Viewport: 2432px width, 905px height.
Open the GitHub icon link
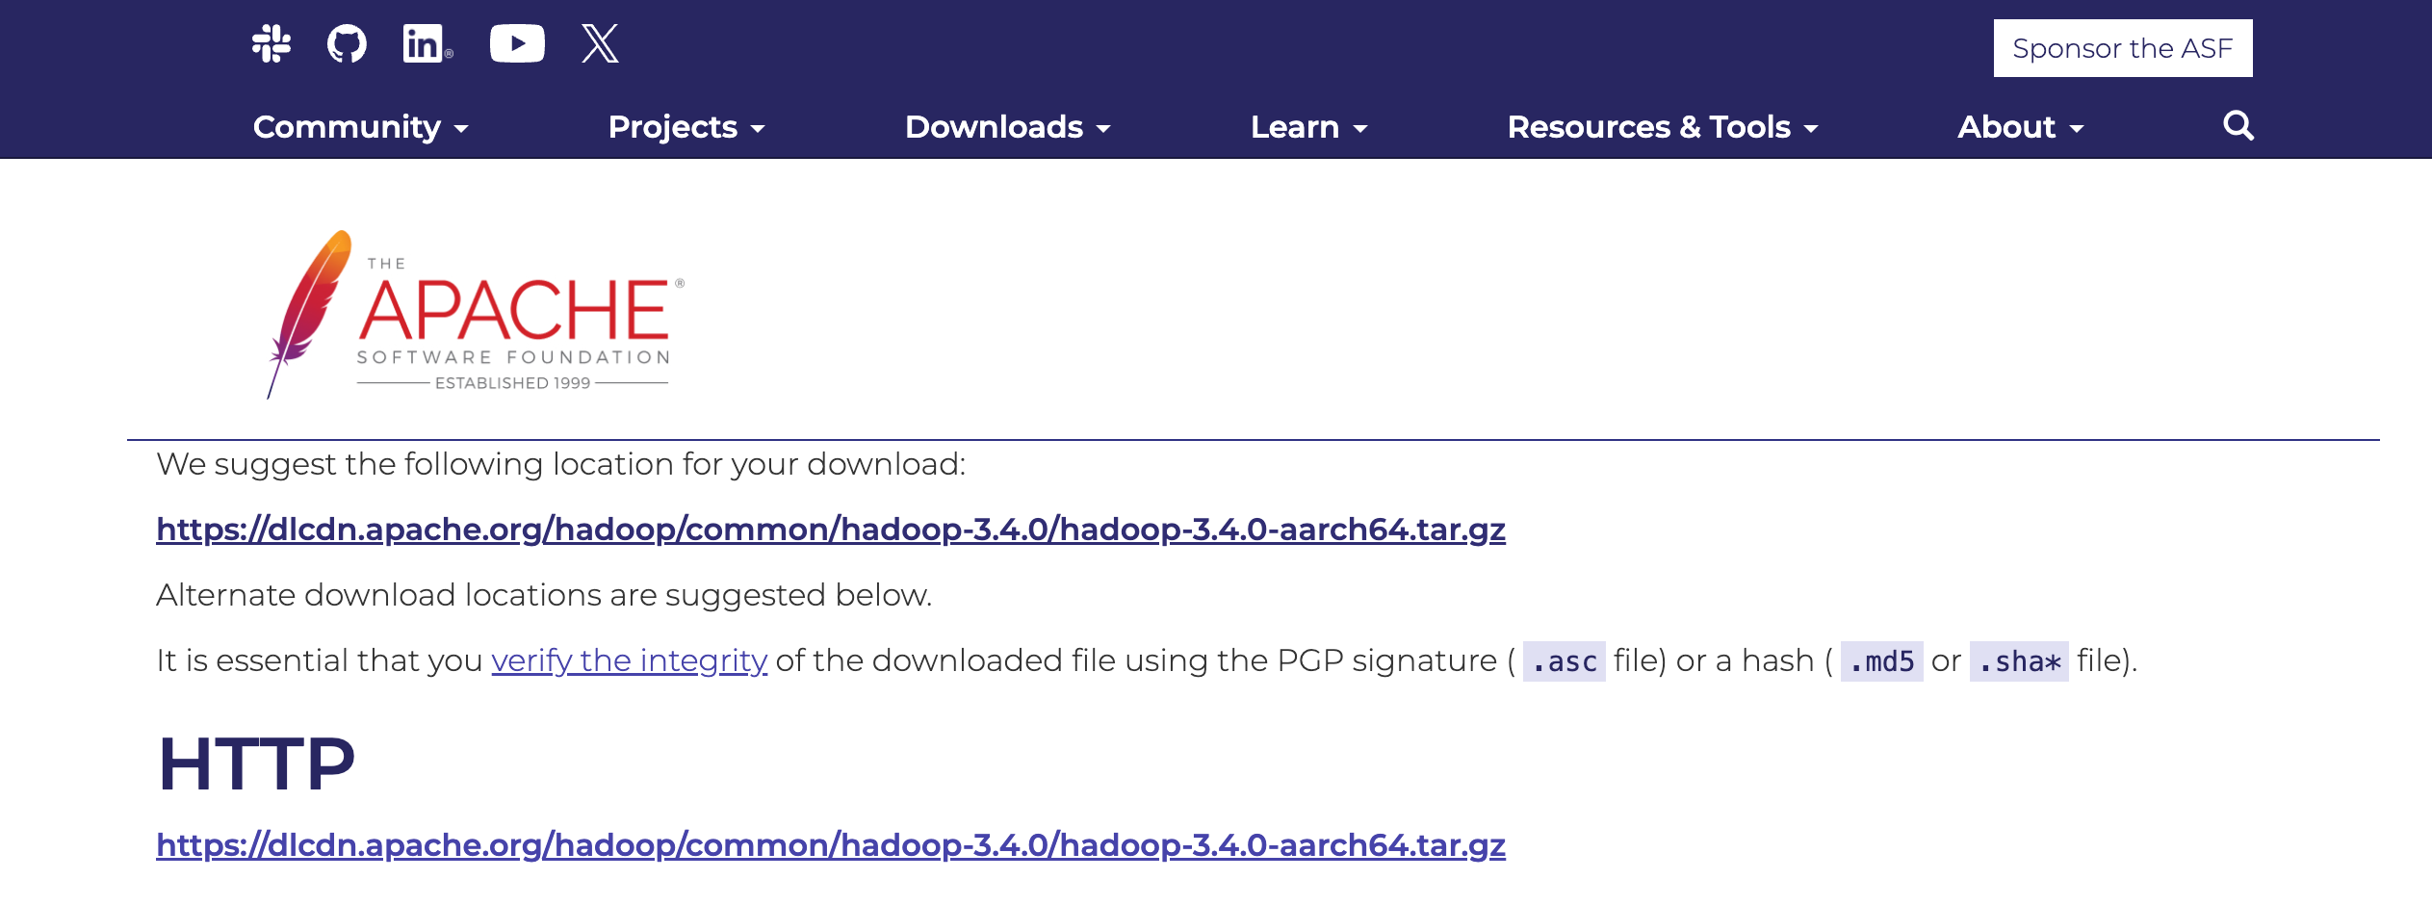pyautogui.click(x=347, y=44)
